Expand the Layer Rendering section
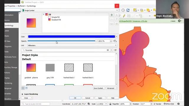The image size is (189, 106). tap(22, 94)
